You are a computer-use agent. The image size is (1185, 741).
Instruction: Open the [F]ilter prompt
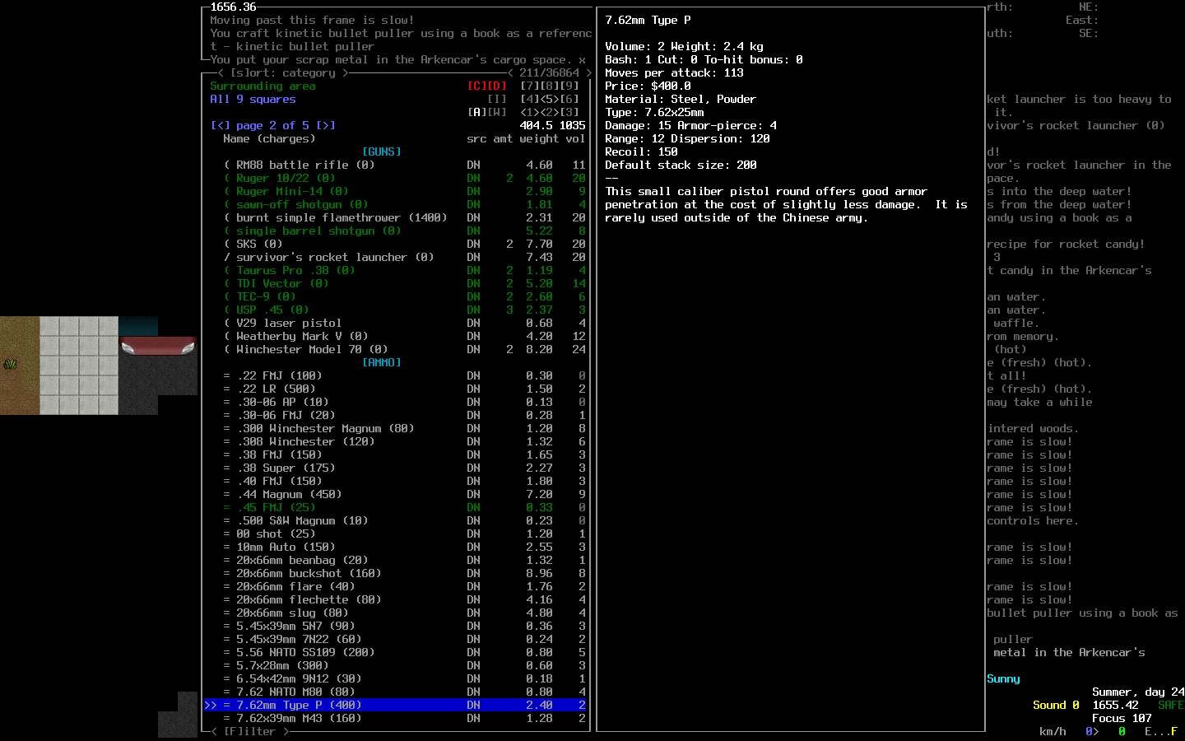[x=250, y=731]
